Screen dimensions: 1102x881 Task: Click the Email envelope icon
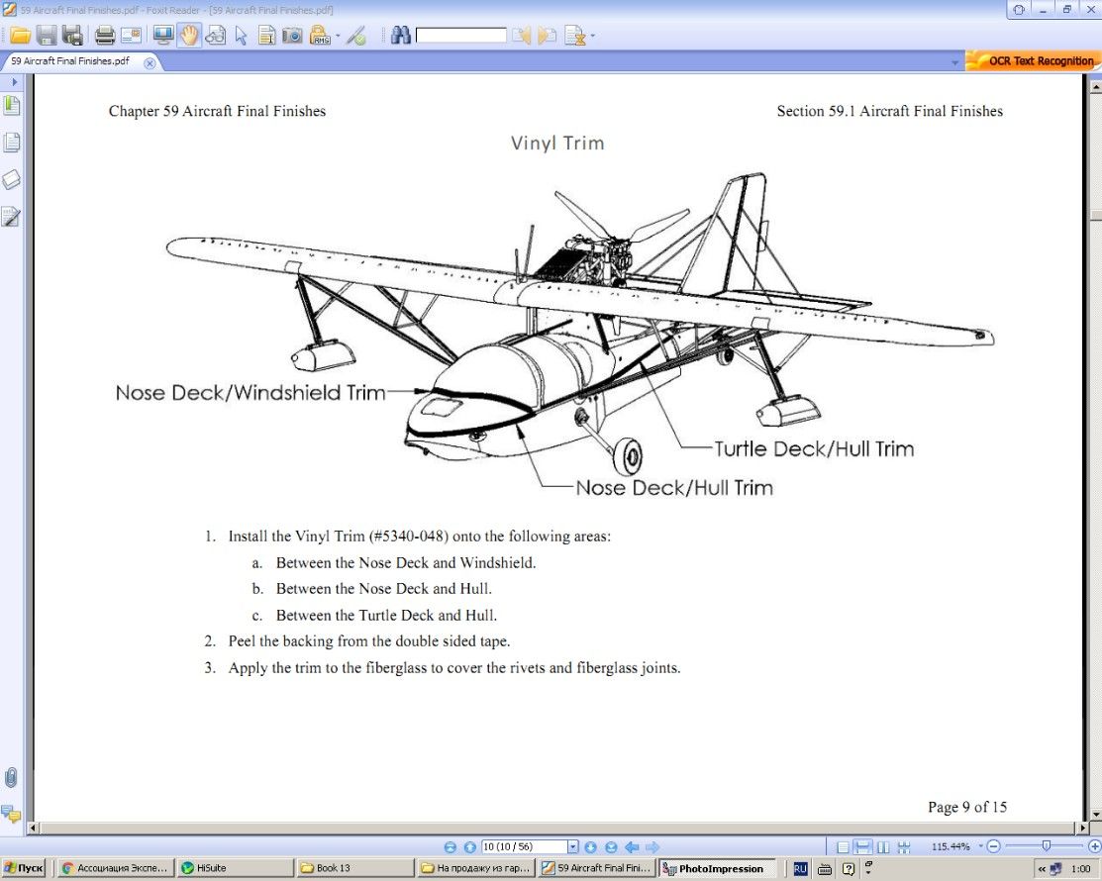click(x=131, y=35)
